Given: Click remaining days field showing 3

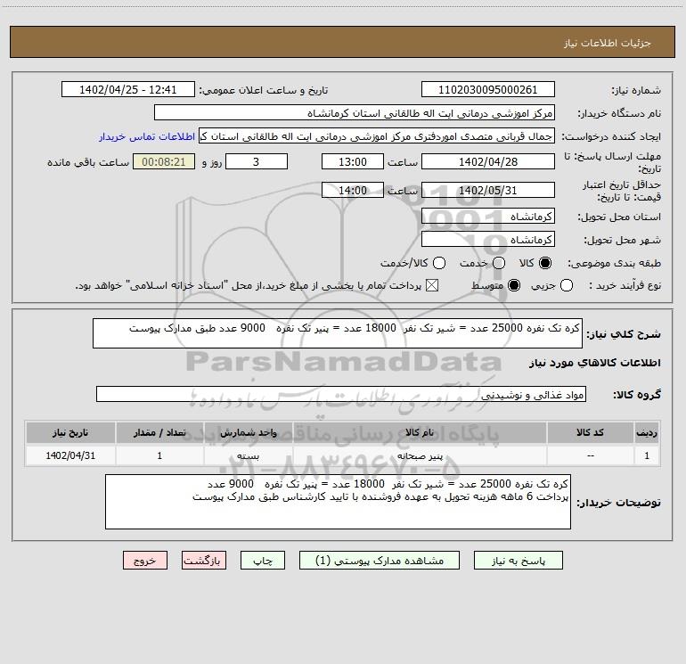Looking at the screenshot, I should coord(257,162).
